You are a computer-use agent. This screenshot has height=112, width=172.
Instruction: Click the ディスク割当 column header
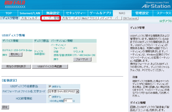point(41,41)
